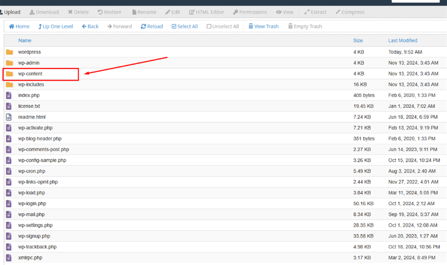Sort by Last Modified column header
The width and height of the screenshot is (447, 265).
point(402,41)
